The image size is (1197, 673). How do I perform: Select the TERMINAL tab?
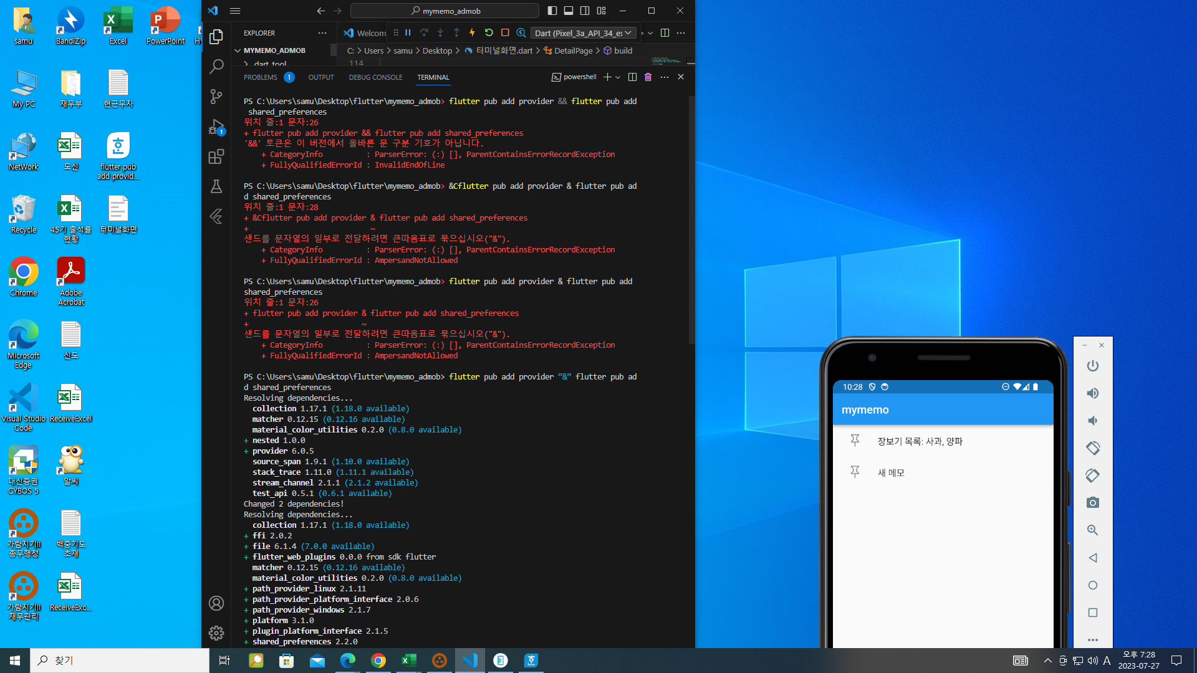[433, 77]
